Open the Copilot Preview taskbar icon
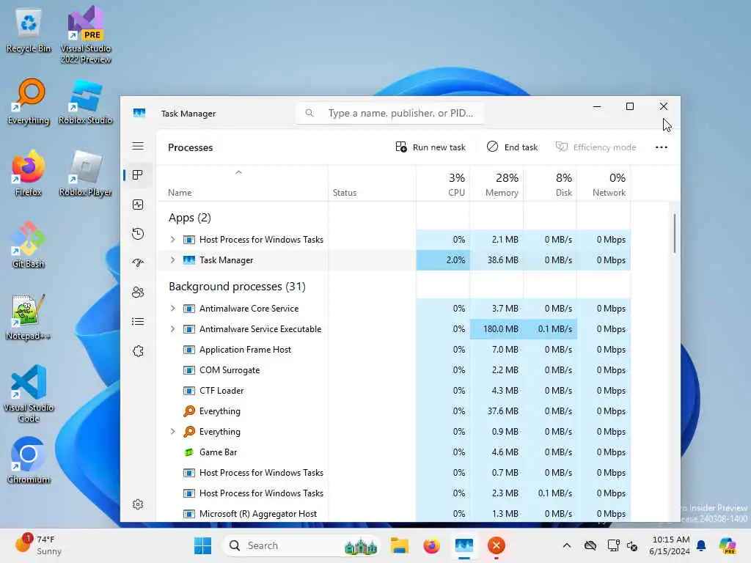Screen dimensions: 751x563 click(728, 545)
